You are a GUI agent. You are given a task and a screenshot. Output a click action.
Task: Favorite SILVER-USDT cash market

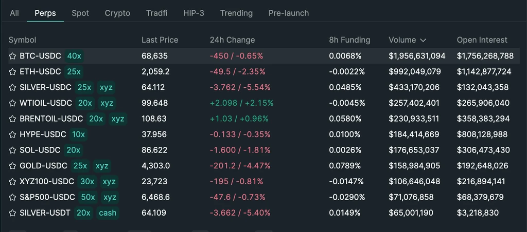[12, 213]
